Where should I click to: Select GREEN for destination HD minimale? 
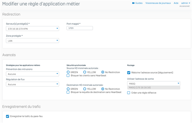(x=68, y=89)
